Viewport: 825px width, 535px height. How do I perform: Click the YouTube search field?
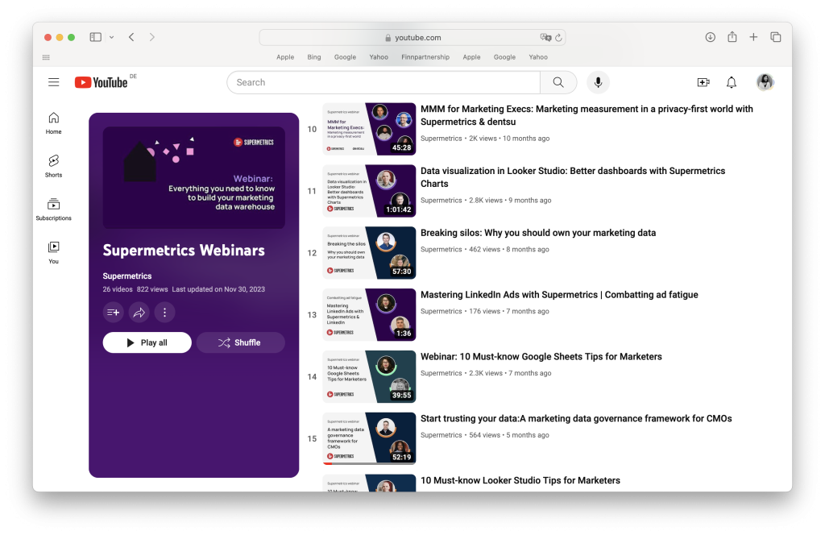[383, 82]
